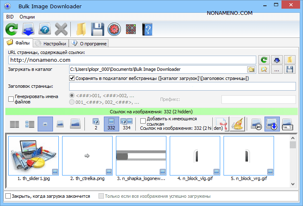Open the 'О программе' tab
This screenshot has height=206, width=303.
tap(89, 43)
